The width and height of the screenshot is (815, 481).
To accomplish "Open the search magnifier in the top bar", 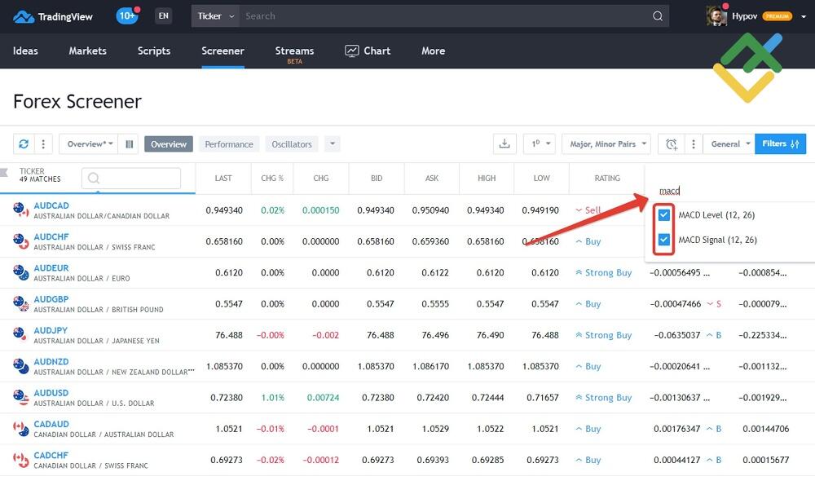I will tap(657, 15).
